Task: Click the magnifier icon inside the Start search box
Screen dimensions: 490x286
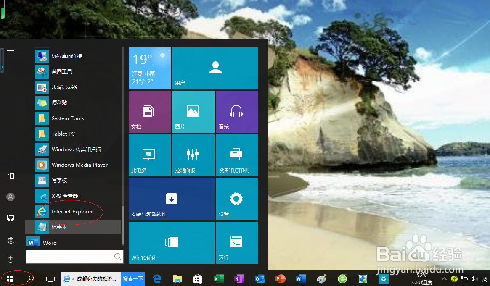Action: (x=117, y=257)
